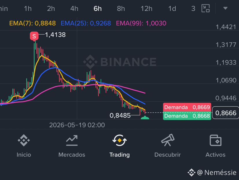Click Binance logo beside @ Nemèssie
This screenshot has height=180, width=239.
pyautogui.click(x=192, y=172)
